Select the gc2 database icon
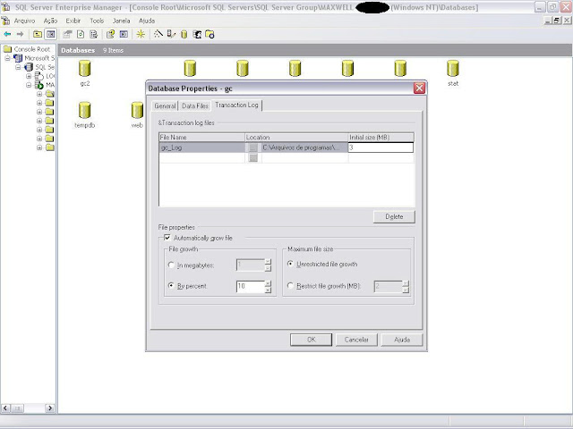The width and height of the screenshot is (573, 429). point(85,69)
